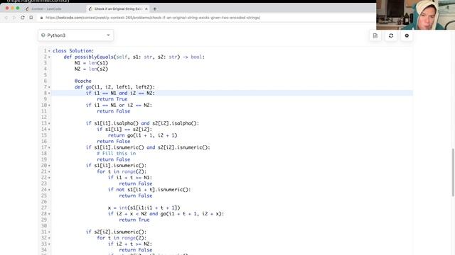Image resolution: width=455 pixels, height=255 pixels.
Task: Open a new browser tab
Action: click(155, 9)
